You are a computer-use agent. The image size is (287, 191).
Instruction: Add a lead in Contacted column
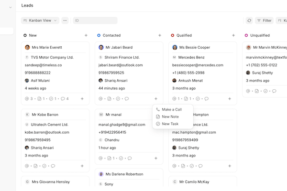(160, 35)
